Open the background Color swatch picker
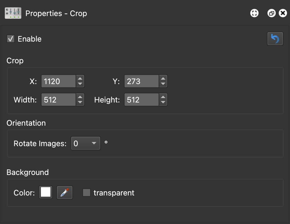Viewport: 290px width, 224px height. click(x=45, y=193)
